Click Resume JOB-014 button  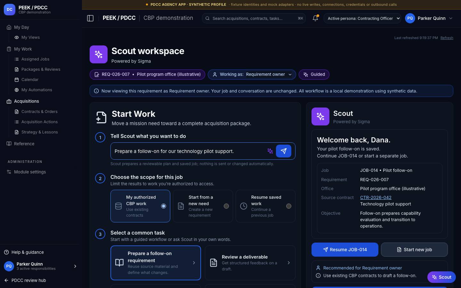coord(345,250)
